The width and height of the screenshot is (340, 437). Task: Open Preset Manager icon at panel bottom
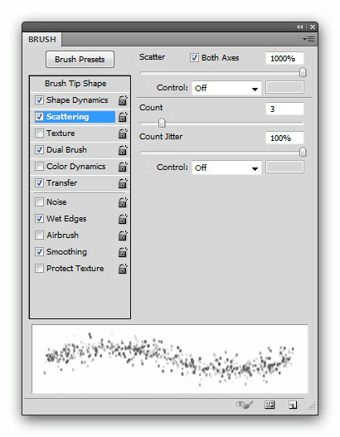point(270,405)
